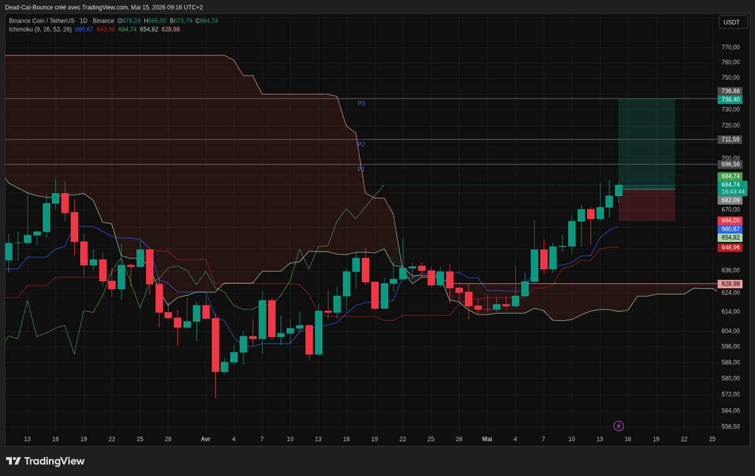
Task: Select the Ichimoku (9, 26, 52, 26) indicator legend
Action: 40,29
